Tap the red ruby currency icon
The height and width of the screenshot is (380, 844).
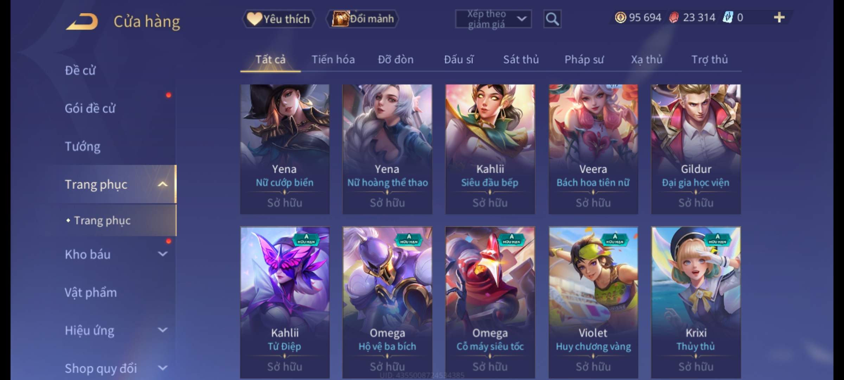pos(674,18)
